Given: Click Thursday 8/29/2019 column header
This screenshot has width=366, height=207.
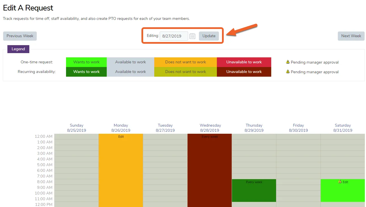Looking at the screenshot, I should (x=254, y=128).
